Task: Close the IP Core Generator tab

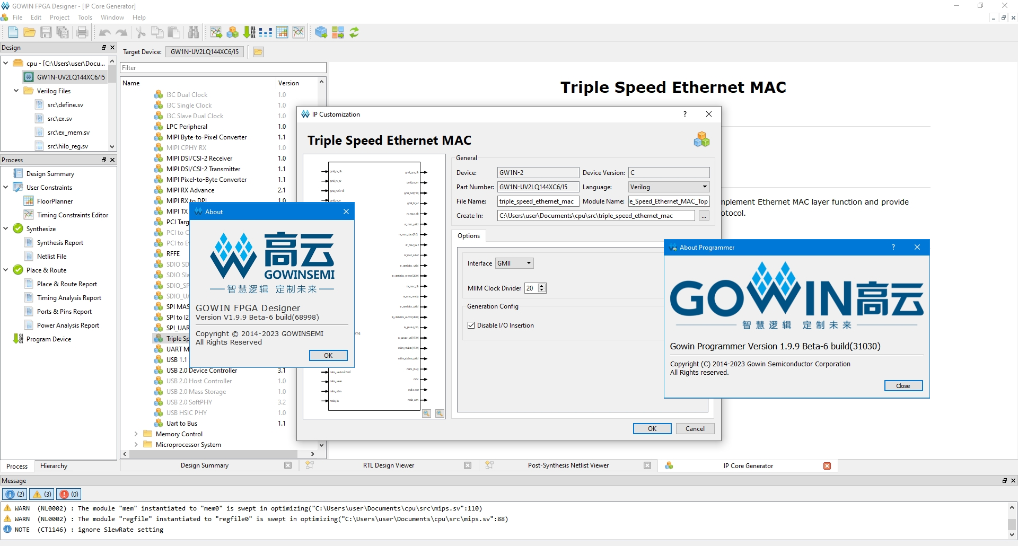Action: pos(827,465)
